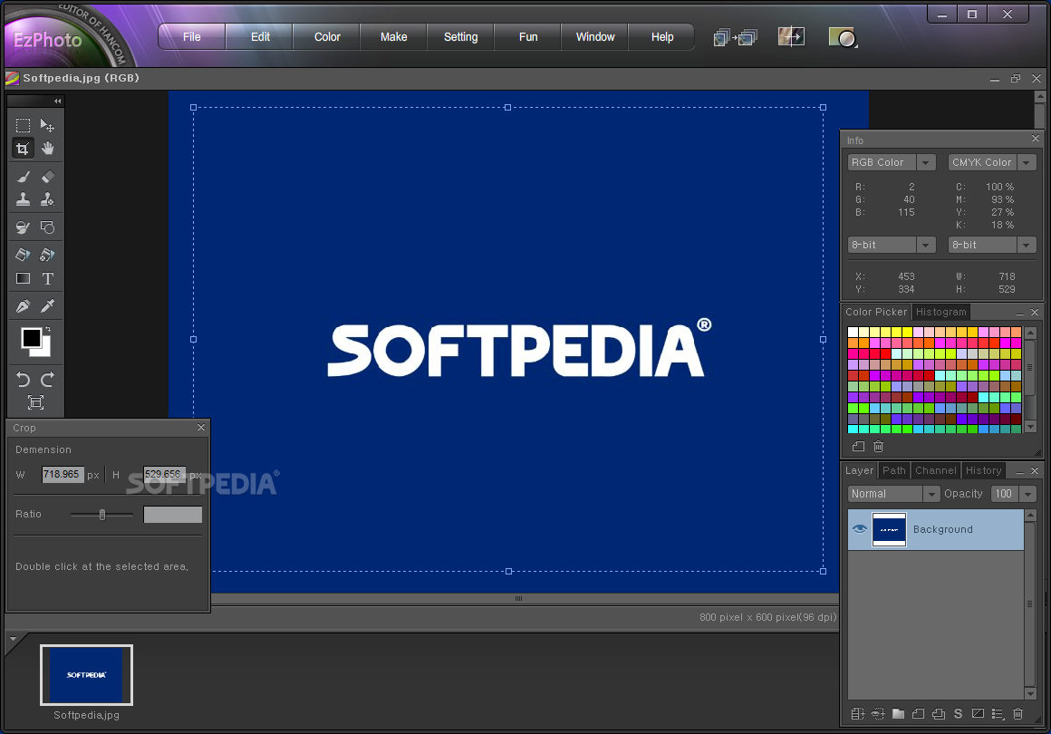
Task: Click the Redo arrow in toolbox
Action: click(48, 380)
